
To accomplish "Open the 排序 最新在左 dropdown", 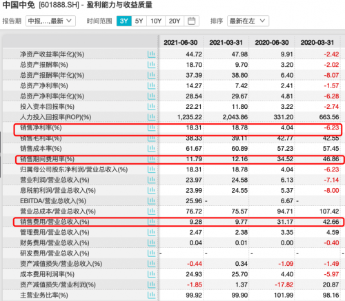I will (248, 21).
